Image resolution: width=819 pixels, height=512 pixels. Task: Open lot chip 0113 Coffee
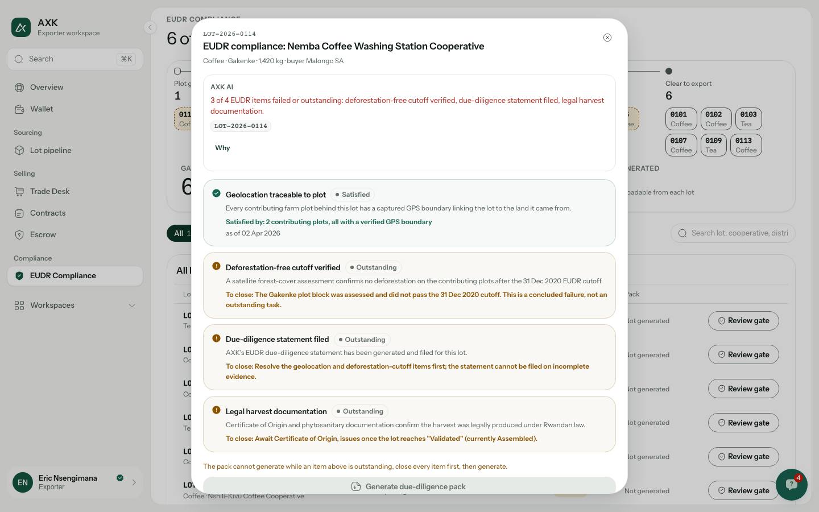tap(746, 145)
